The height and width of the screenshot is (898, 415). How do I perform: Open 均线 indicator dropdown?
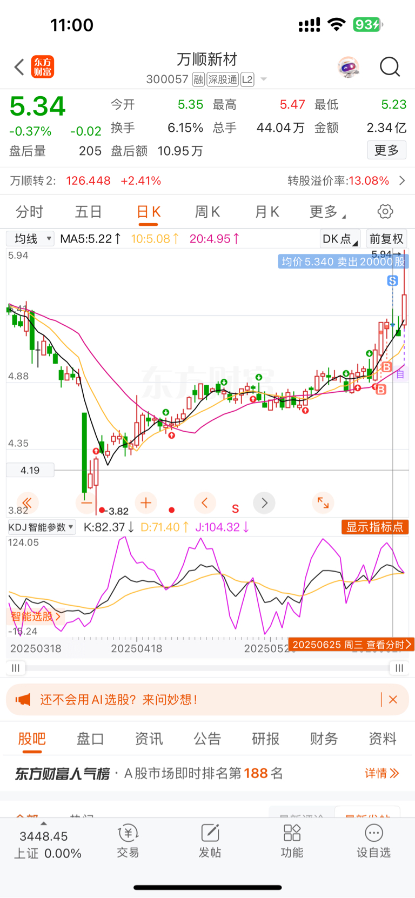[30, 239]
